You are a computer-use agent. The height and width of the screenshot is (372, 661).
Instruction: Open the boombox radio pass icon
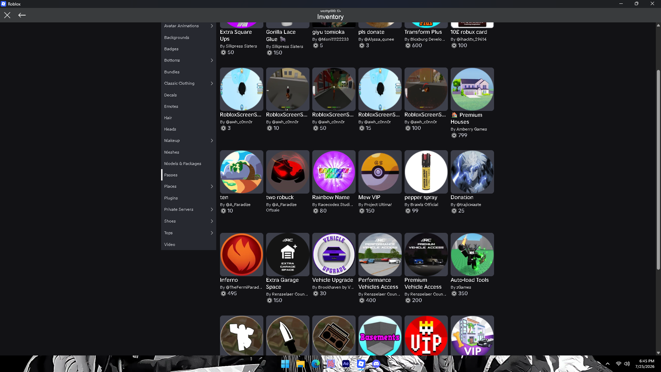[x=334, y=335]
